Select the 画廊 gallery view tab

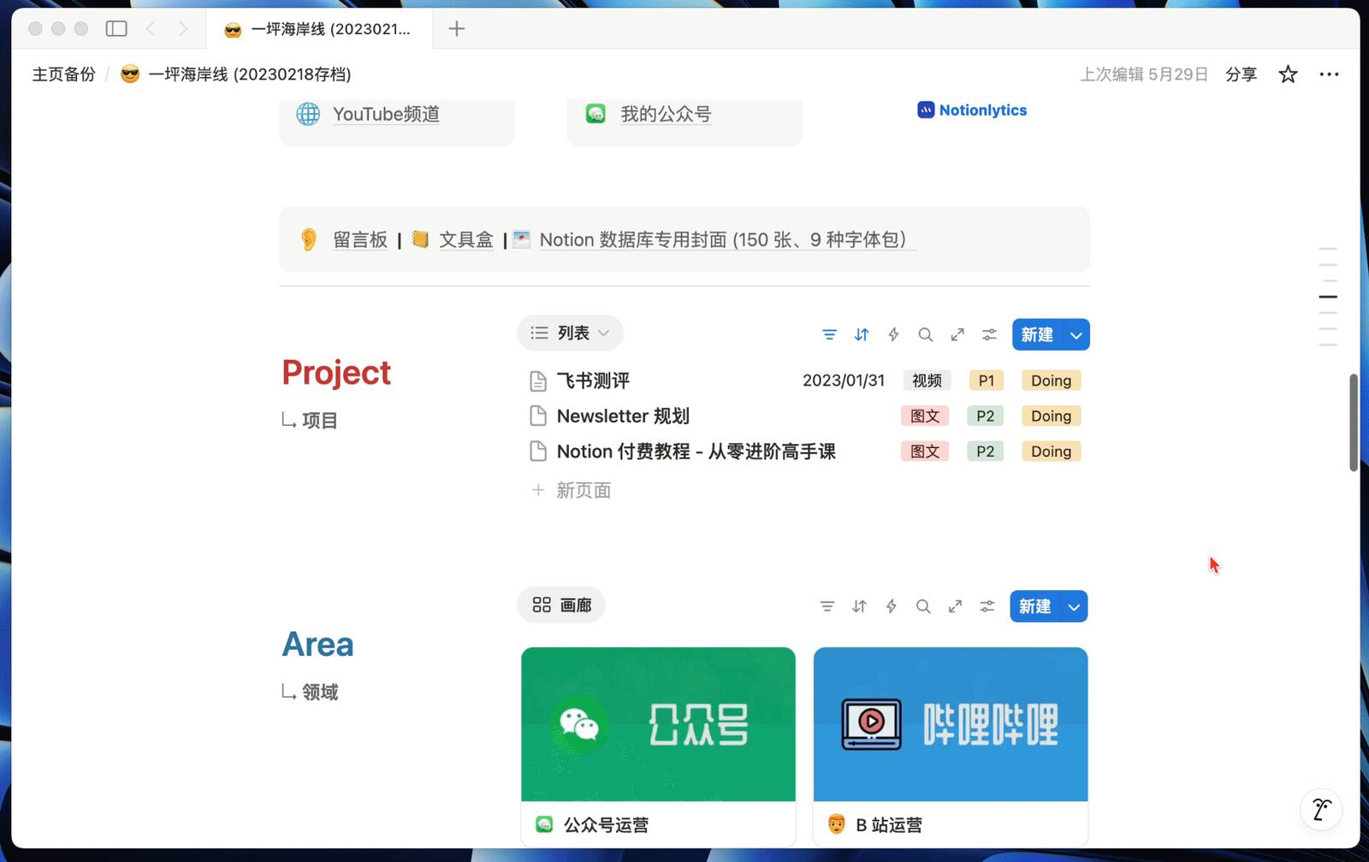[x=561, y=605]
